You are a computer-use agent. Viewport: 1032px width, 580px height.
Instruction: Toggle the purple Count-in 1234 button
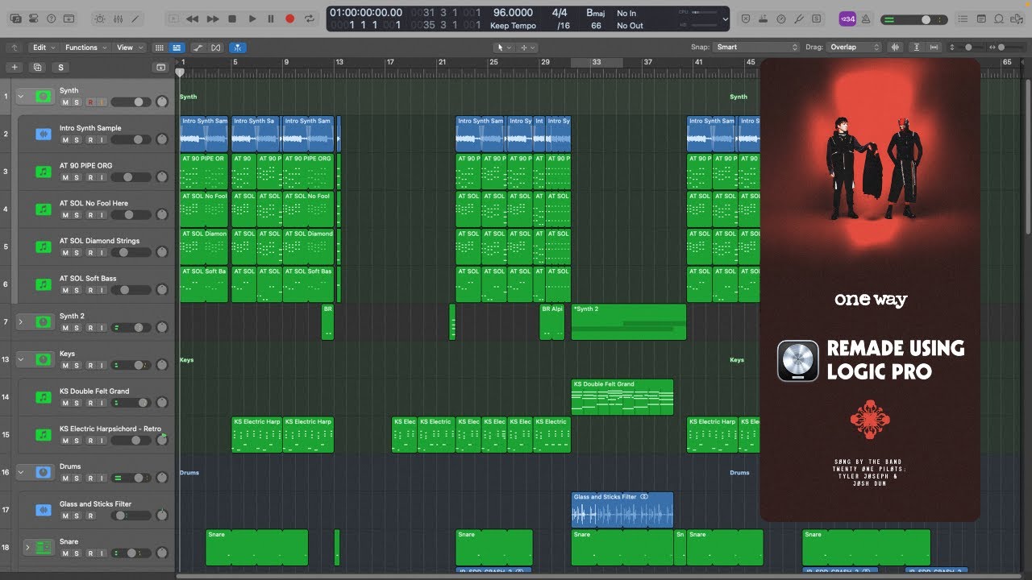[847, 19]
